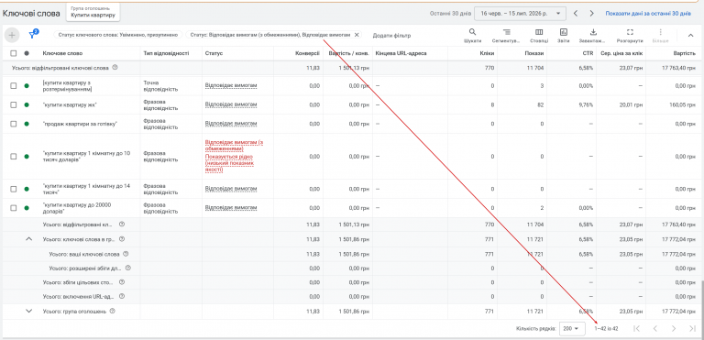Click the 1–42 із 42 row count
704x340 pixels.
[607, 329]
